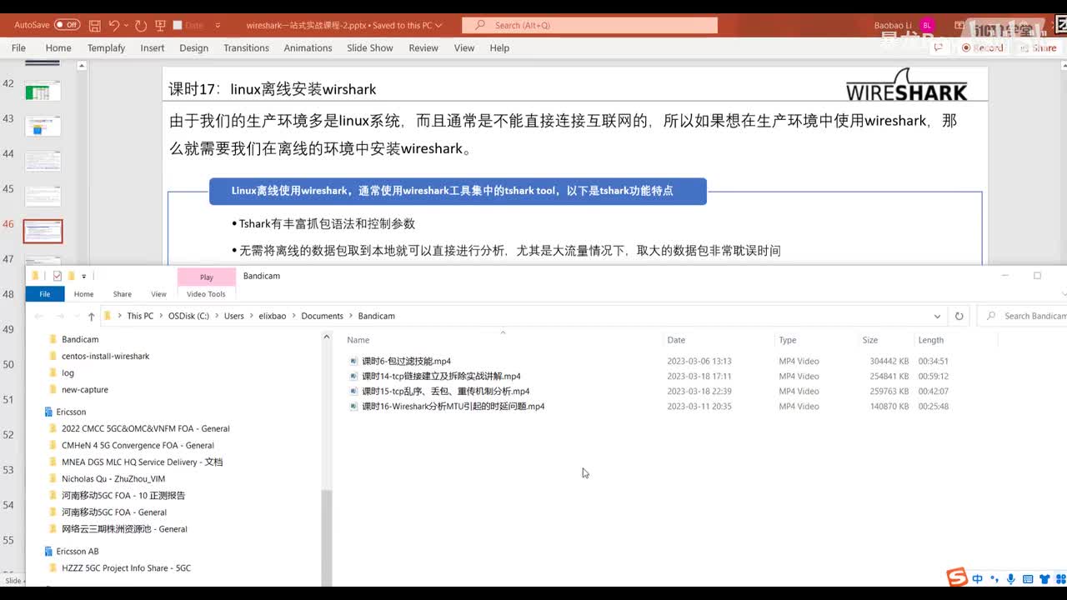Open the Review tab in PowerPoint
Viewport: 1067px width, 600px height.
(x=423, y=48)
